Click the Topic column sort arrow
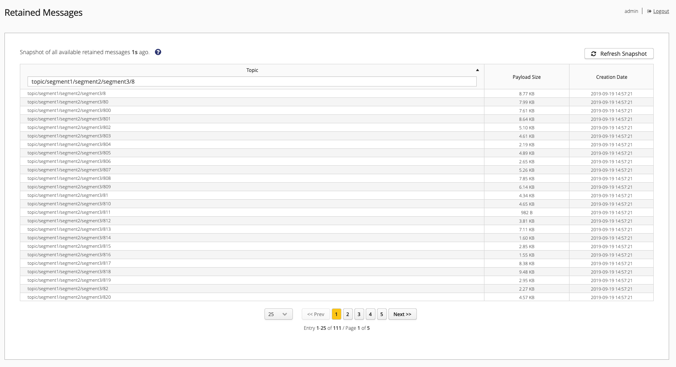Screen dimensions: 676x367 [477, 70]
